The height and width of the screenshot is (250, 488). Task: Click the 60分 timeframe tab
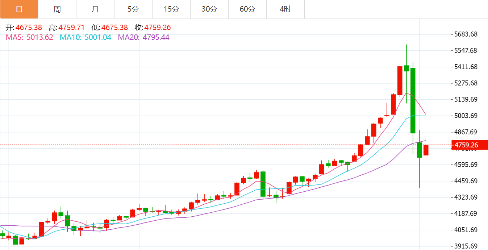point(247,9)
